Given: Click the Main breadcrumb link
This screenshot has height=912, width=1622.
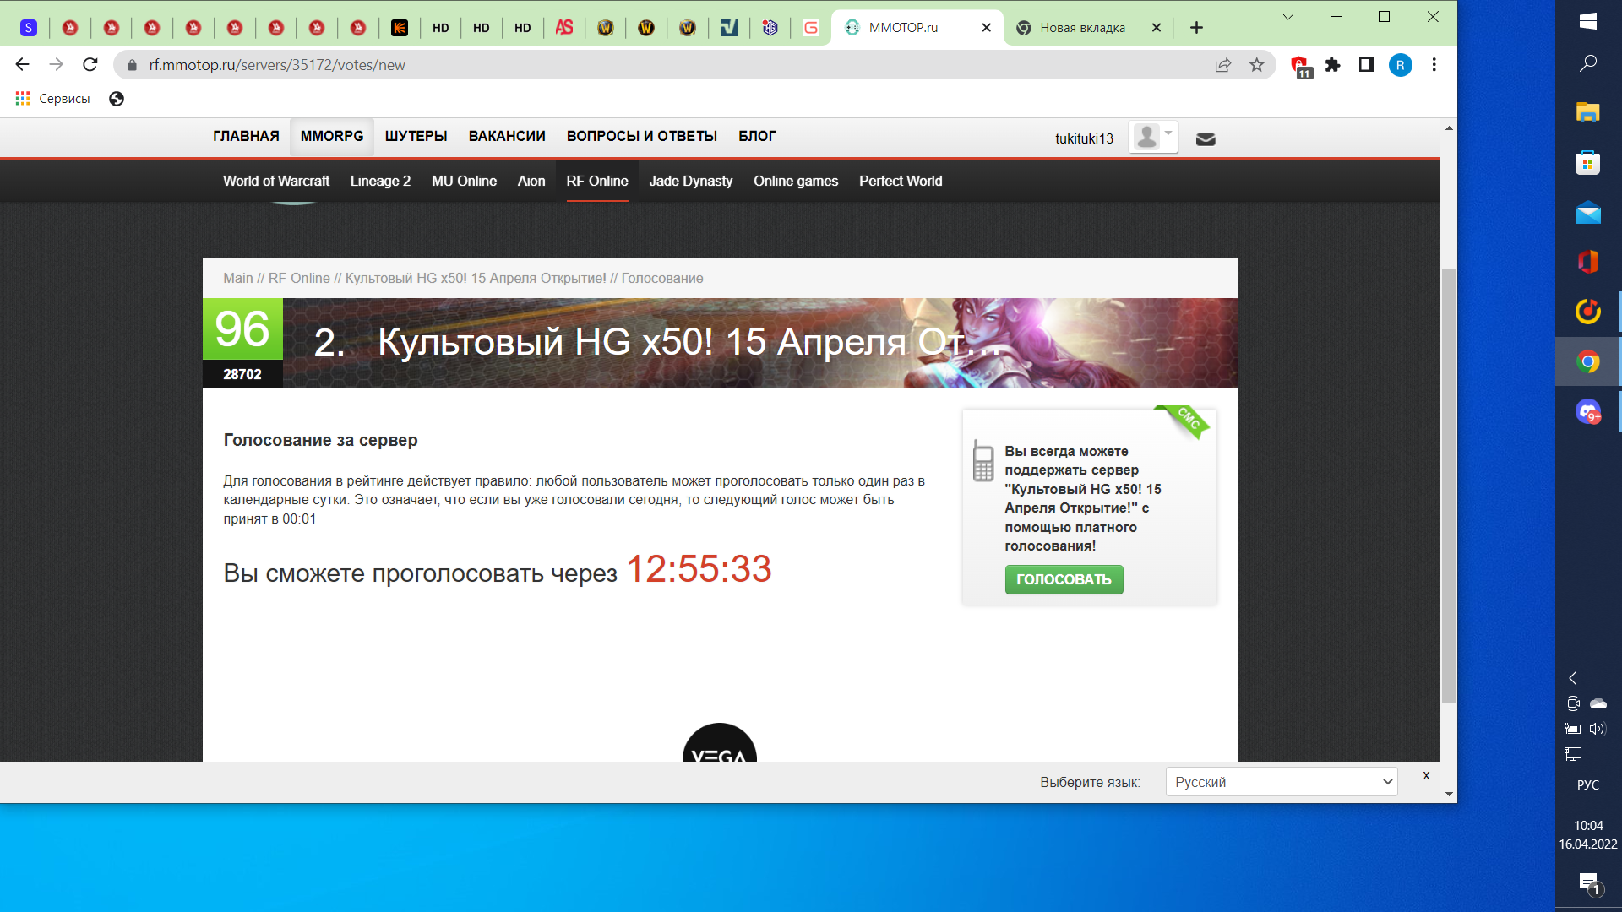Looking at the screenshot, I should pyautogui.click(x=238, y=278).
